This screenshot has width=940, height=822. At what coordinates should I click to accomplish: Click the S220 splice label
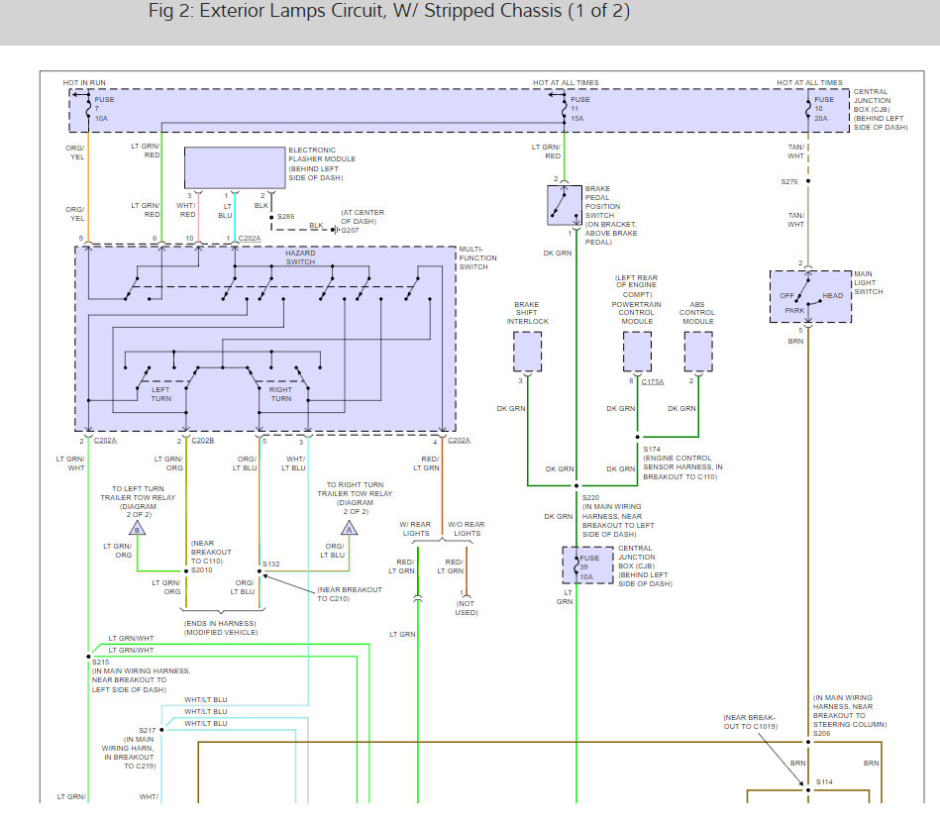pyautogui.click(x=590, y=497)
